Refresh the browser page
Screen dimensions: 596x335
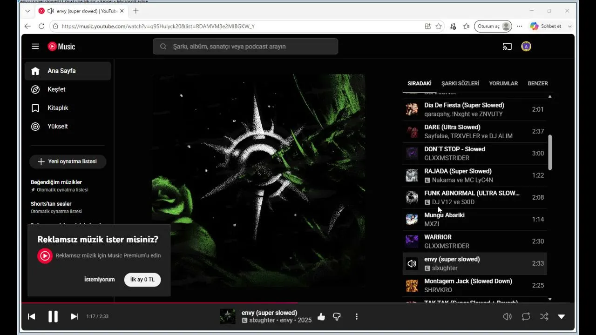pyautogui.click(x=41, y=27)
